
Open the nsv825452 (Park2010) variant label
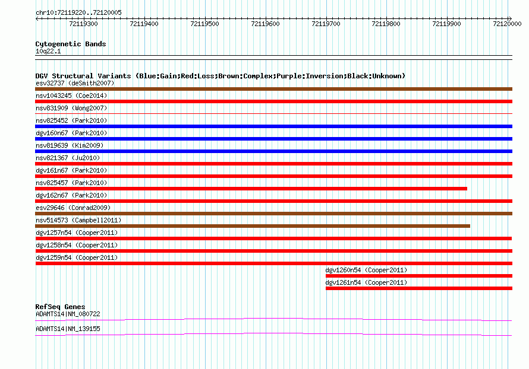(71, 120)
